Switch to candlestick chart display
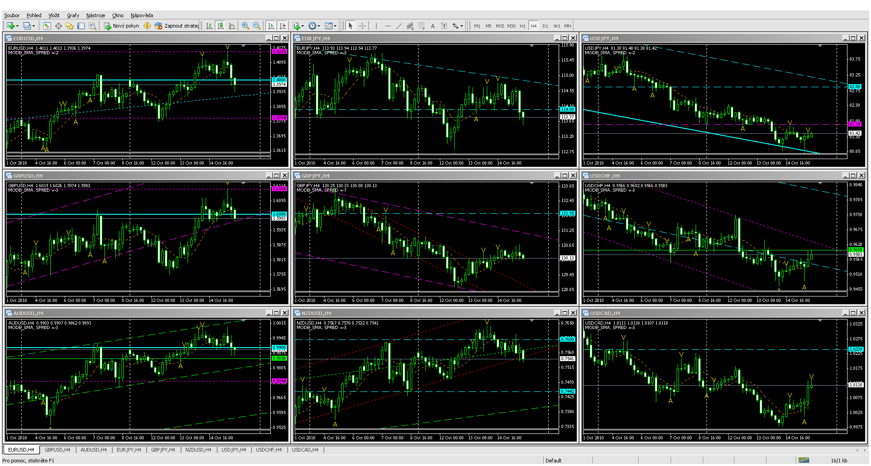The height and width of the screenshot is (466, 871). [220, 26]
